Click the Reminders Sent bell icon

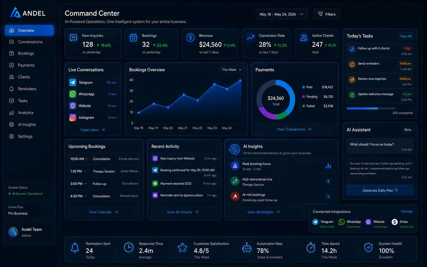(75, 248)
